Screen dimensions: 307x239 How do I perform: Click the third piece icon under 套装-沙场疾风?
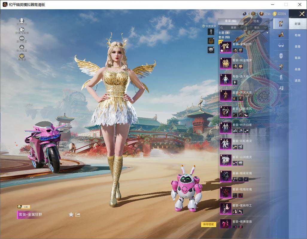(x=246, y=115)
